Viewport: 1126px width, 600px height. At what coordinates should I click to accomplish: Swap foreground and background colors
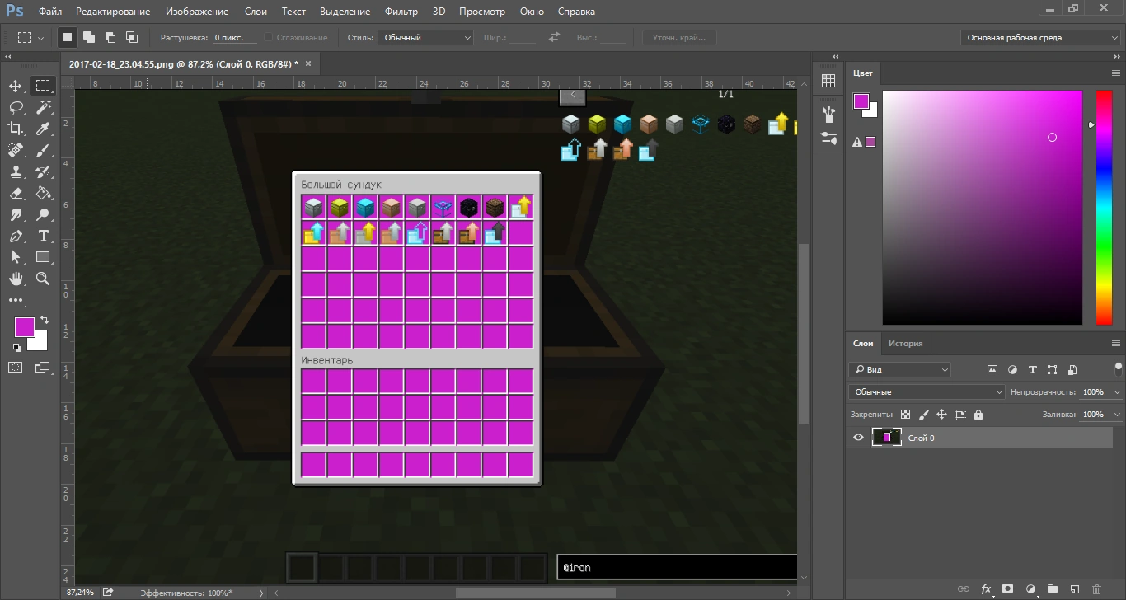click(44, 320)
